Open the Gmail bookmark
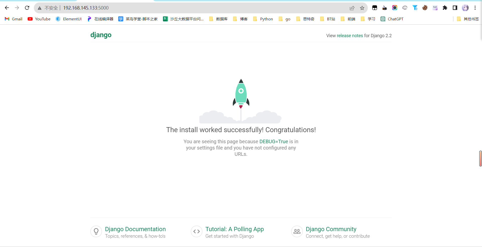482x247 pixels. point(13,19)
